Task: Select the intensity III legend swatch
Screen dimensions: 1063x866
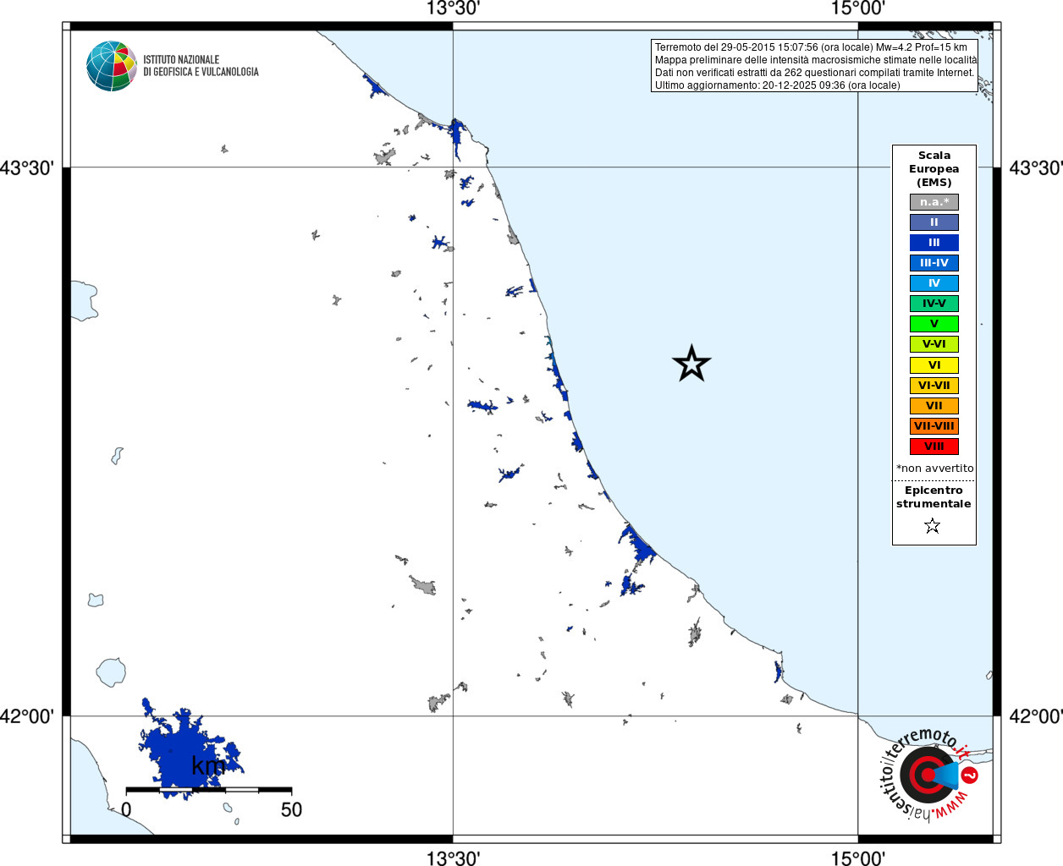Action: (934, 243)
